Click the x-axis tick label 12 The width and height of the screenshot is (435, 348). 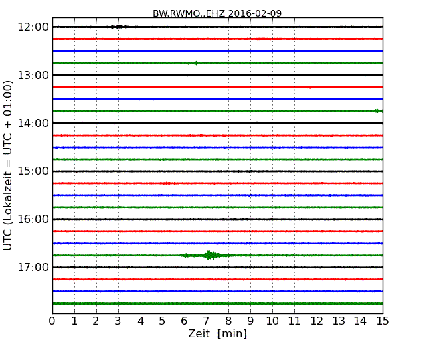click(317, 321)
